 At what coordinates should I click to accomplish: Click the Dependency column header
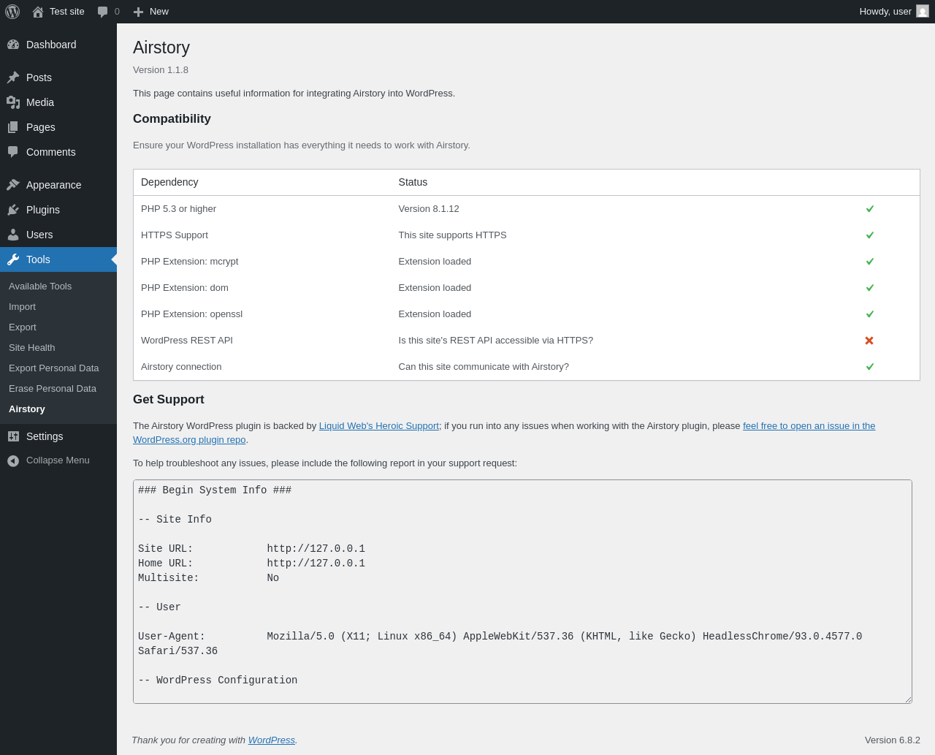point(169,182)
